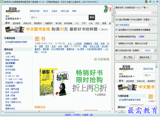
Task: Browse for TXT file with ellipsis button
Action: 155,25
